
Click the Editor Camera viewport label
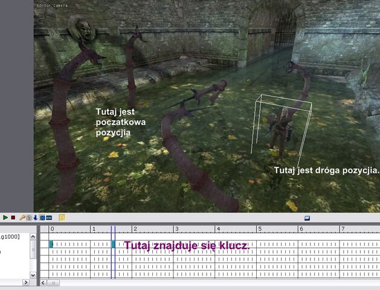(52, 5)
